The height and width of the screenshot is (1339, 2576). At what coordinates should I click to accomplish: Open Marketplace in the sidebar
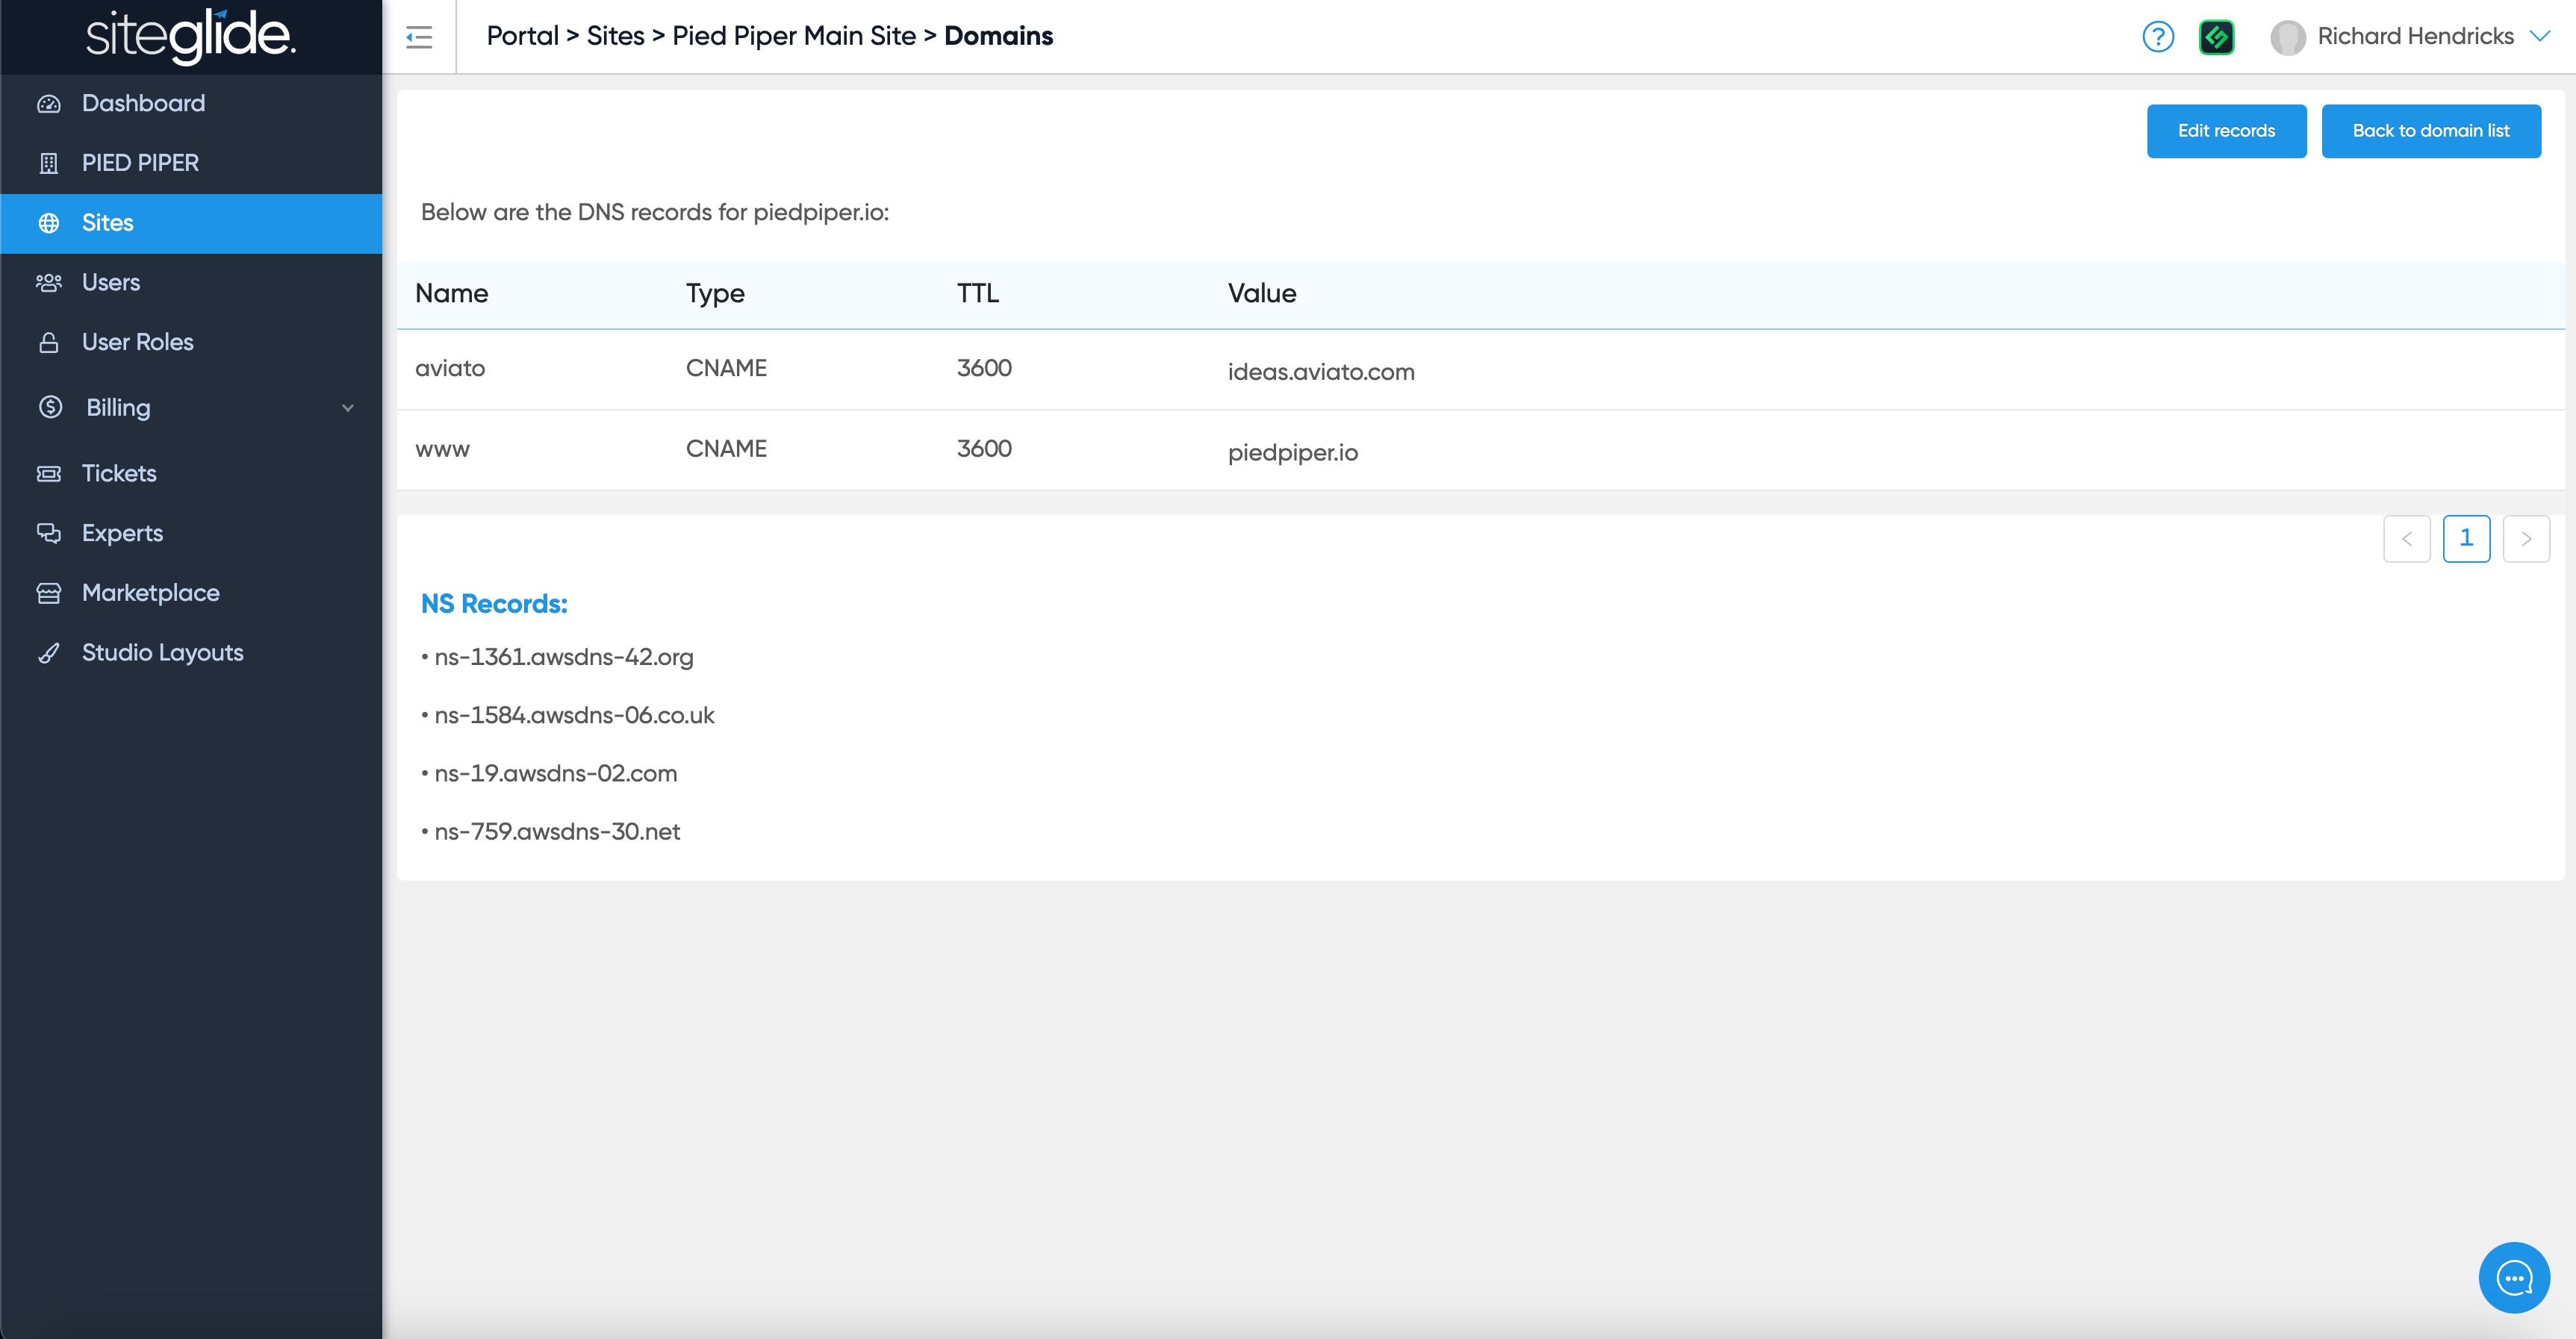[191, 593]
